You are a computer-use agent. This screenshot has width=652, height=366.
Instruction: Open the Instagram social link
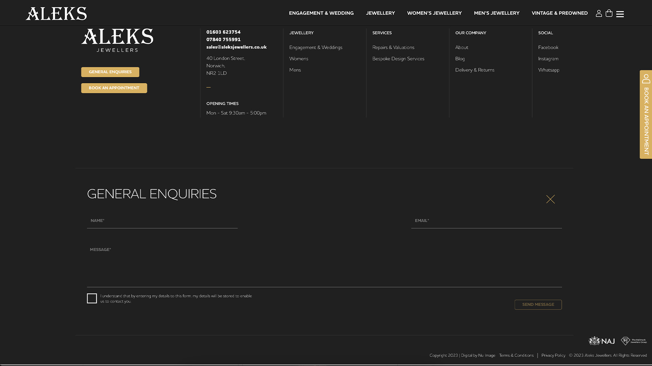coord(548,59)
